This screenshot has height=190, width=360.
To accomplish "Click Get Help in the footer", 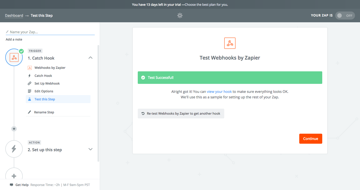I will pos(22,185).
